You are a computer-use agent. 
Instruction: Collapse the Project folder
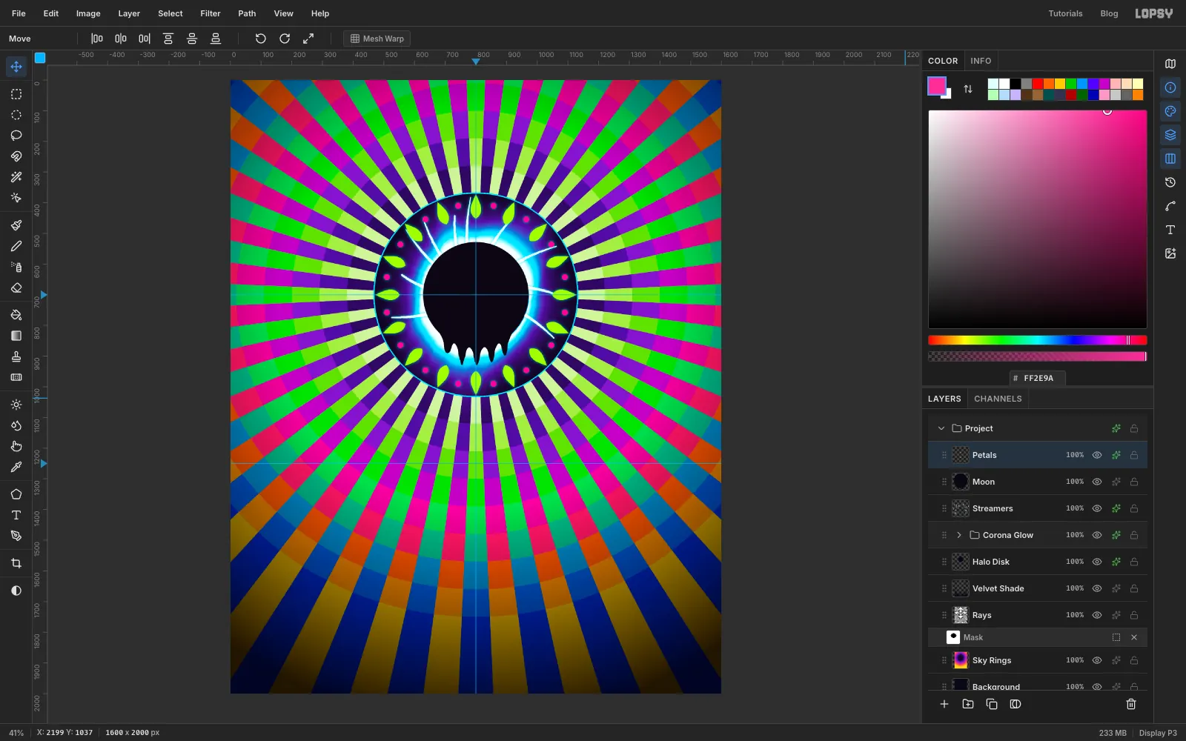[x=941, y=428]
